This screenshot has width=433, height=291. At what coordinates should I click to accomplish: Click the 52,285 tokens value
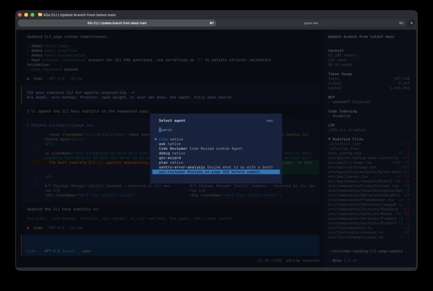(x=342, y=55)
